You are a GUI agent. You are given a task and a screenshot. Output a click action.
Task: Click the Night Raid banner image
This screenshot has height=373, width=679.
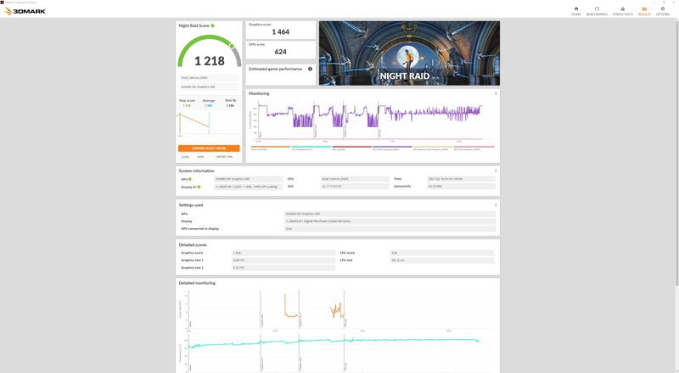(409, 53)
